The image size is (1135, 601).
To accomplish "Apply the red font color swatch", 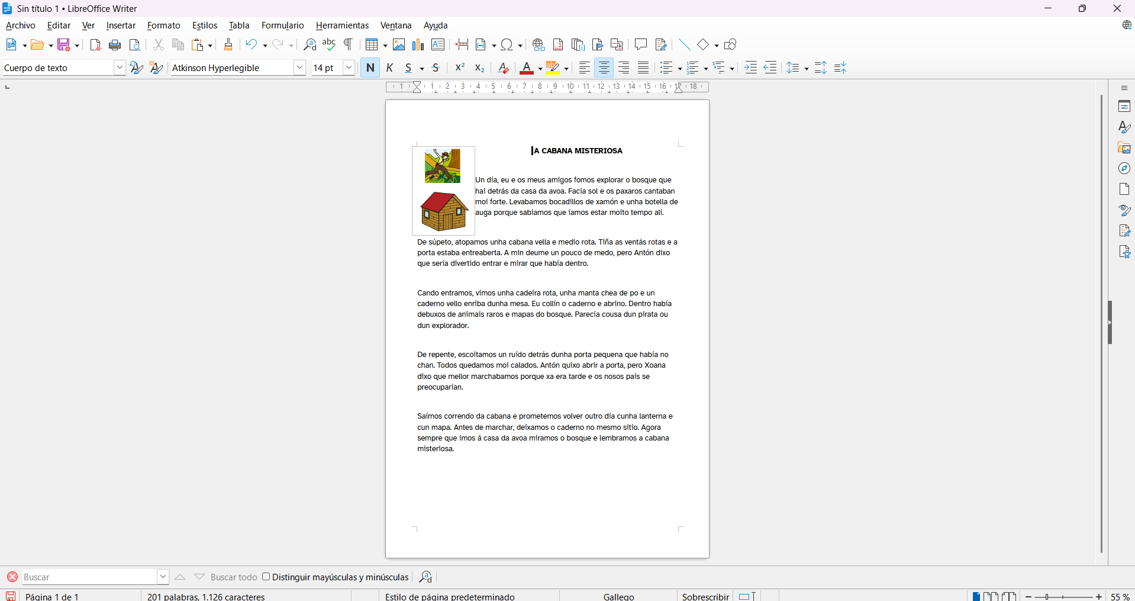I will [526, 68].
